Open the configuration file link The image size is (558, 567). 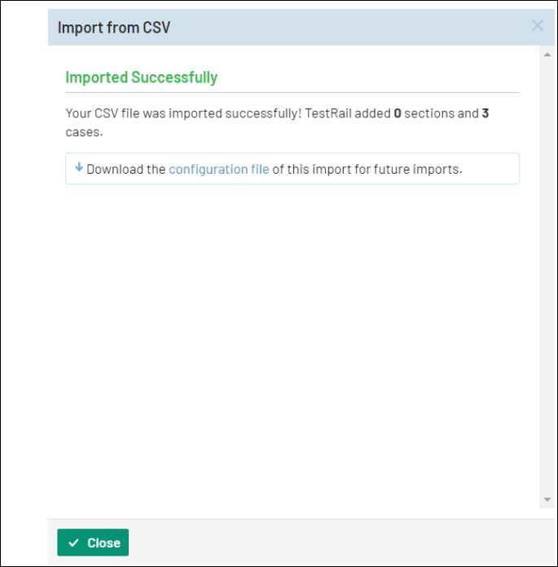point(218,170)
